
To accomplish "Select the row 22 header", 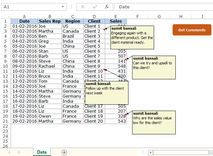I will 5,126.
